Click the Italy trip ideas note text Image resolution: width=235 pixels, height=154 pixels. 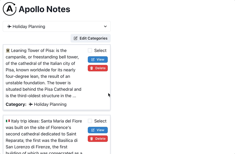tap(44, 137)
